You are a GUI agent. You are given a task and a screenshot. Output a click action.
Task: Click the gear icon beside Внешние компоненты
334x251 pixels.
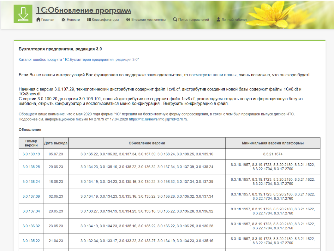coord(128,20)
